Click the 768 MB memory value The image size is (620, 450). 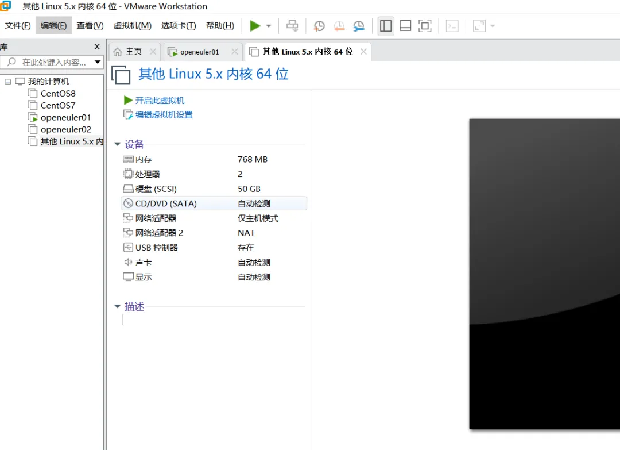coord(253,160)
